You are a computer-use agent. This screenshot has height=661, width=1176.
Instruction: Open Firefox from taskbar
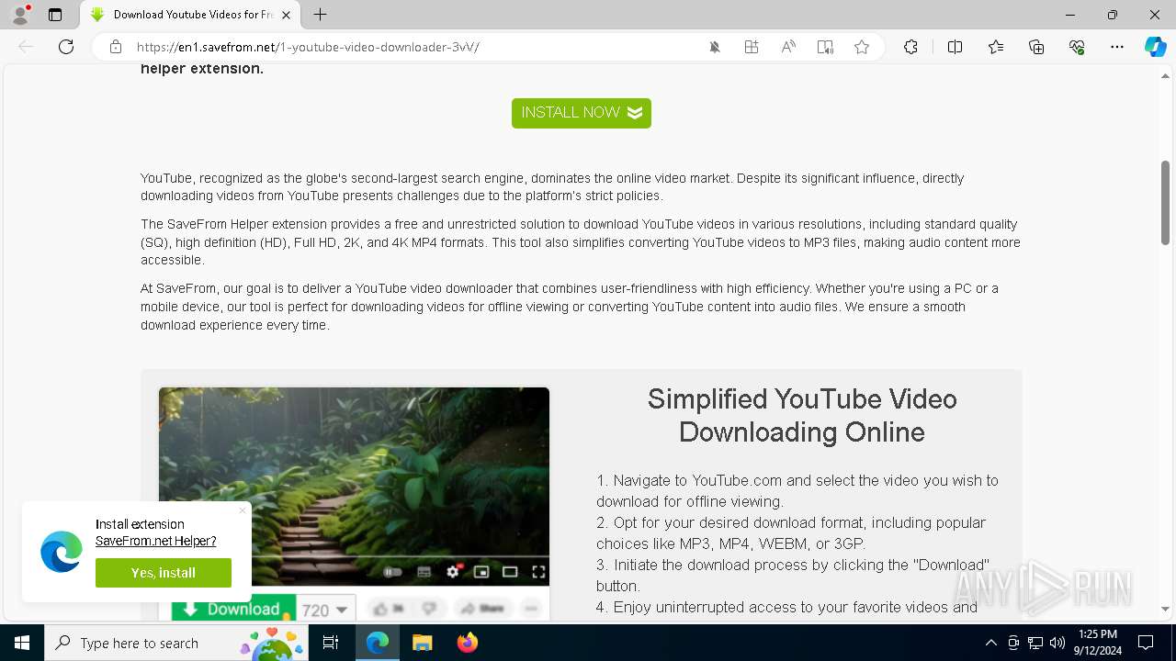(x=467, y=643)
